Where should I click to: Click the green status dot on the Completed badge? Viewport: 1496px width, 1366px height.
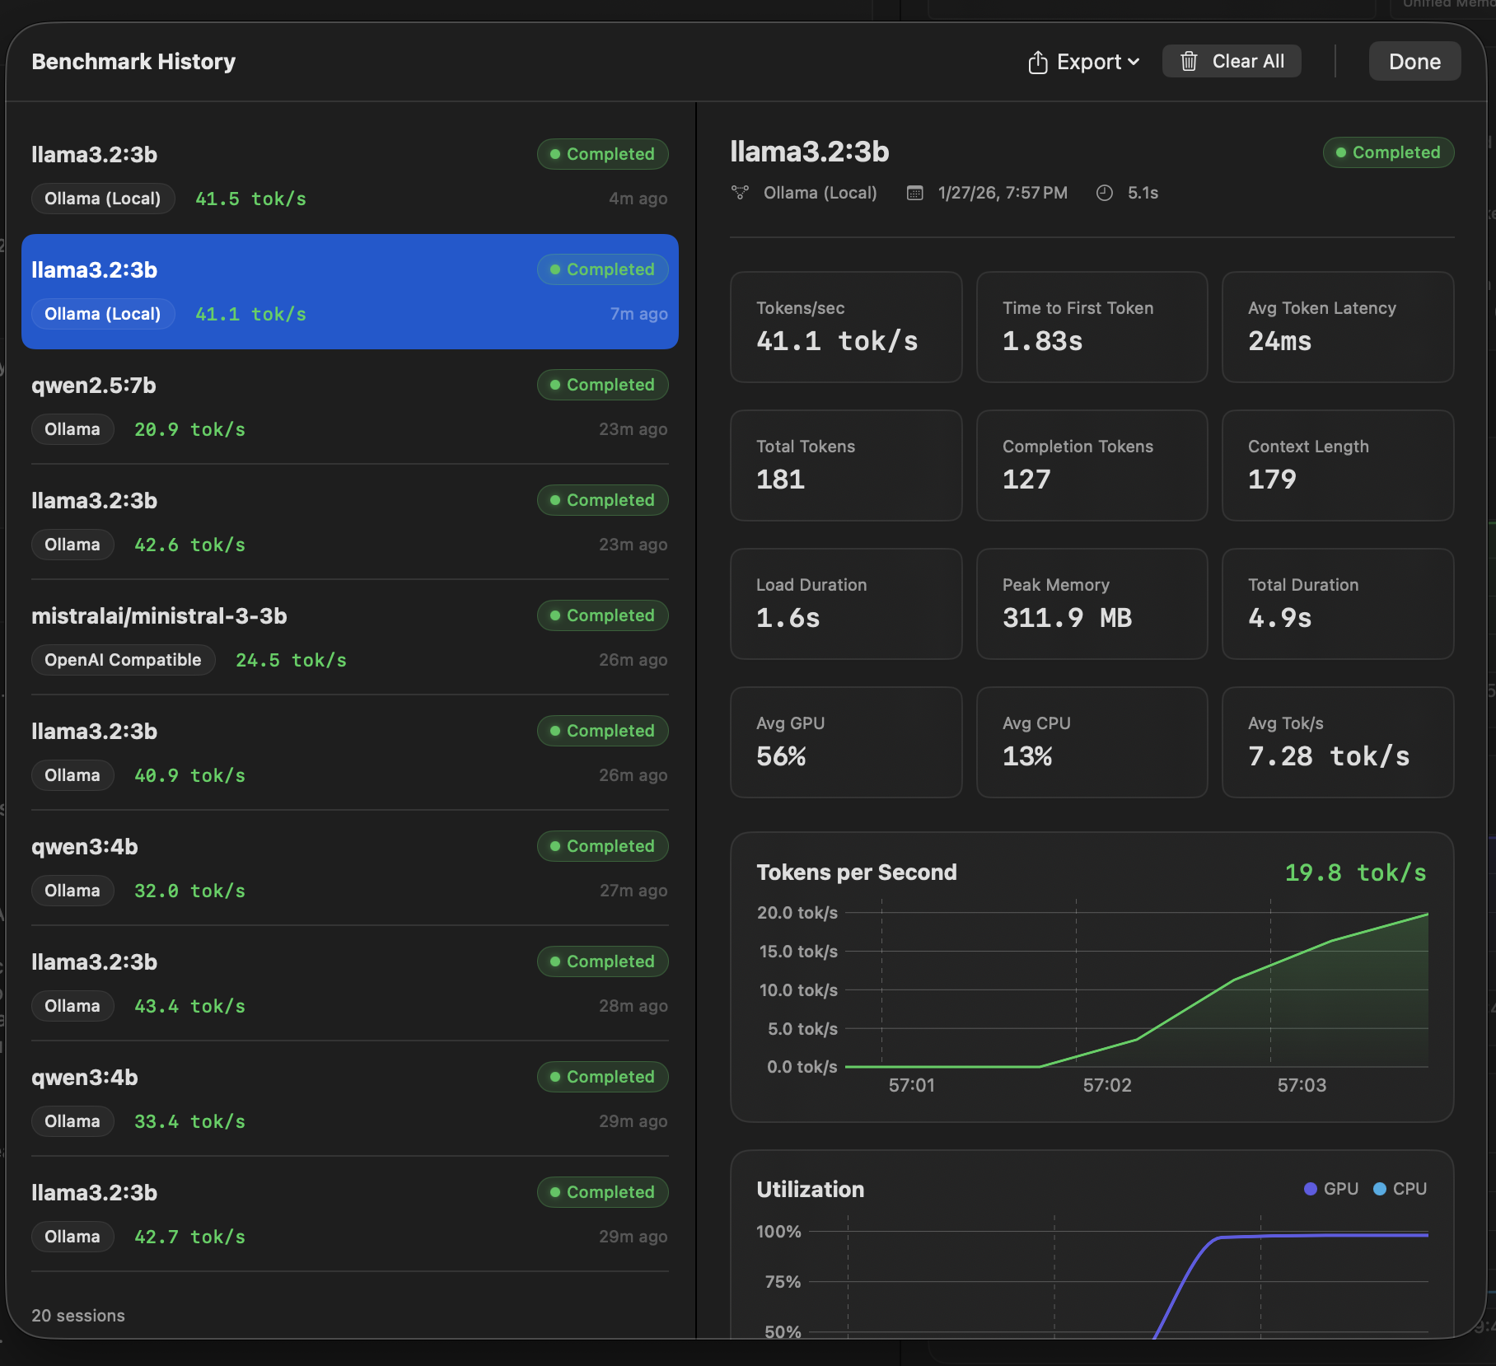(1341, 152)
